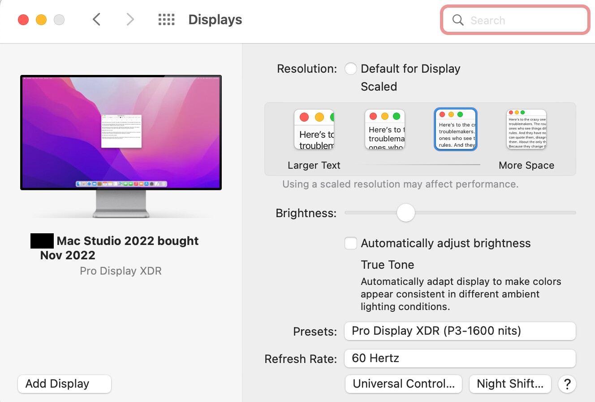
Task: Click the magnifying glass search icon
Action: (x=458, y=20)
